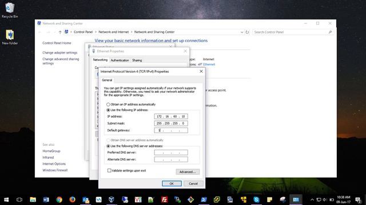
Task: Open the address bar history dropdown
Action: point(242,32)
